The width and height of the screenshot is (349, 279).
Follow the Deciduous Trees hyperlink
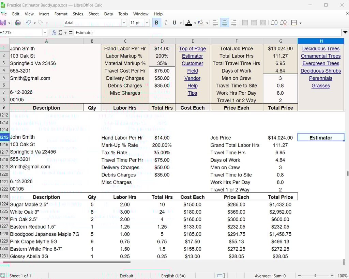320,48
